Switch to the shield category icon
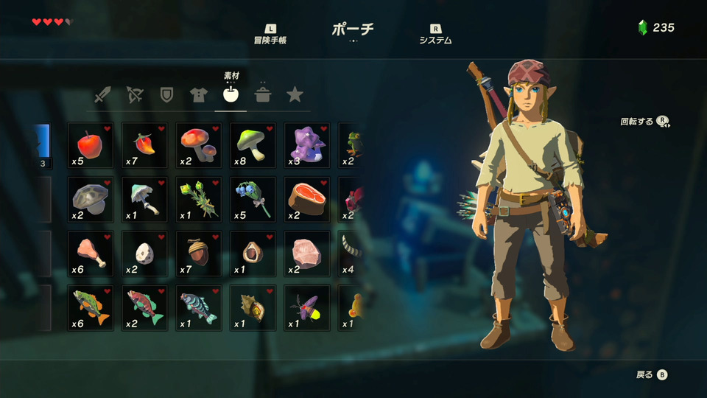The width and height of the screenshot is (707, 398). (166, 95)
